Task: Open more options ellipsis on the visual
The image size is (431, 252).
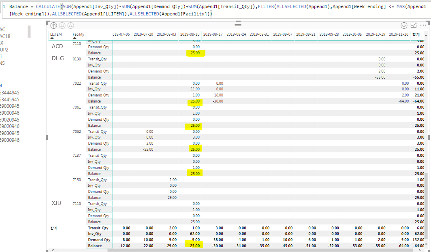Action: (x=423, y=25)
